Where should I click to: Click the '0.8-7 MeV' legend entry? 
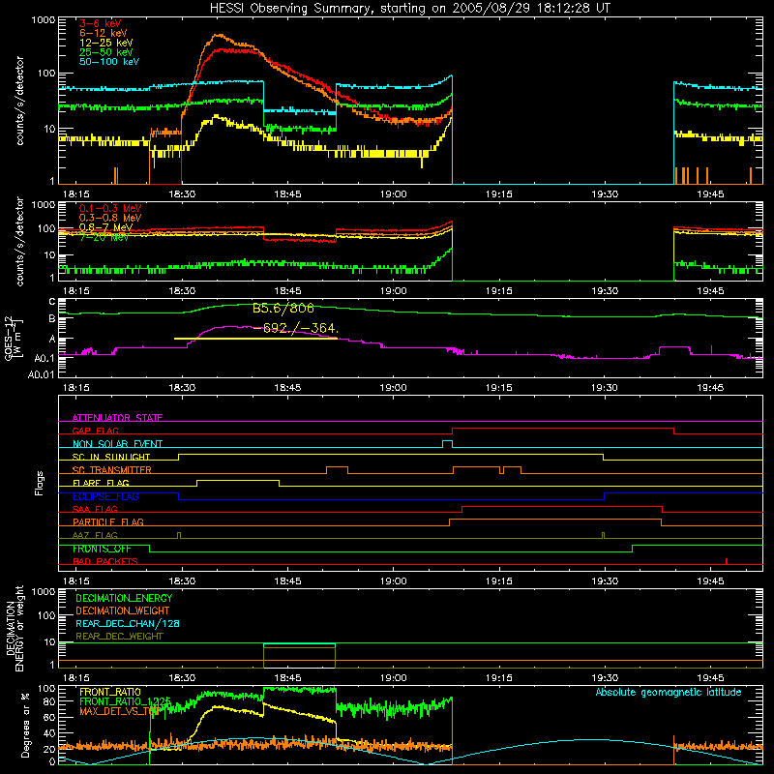click(x=105, y=227)
